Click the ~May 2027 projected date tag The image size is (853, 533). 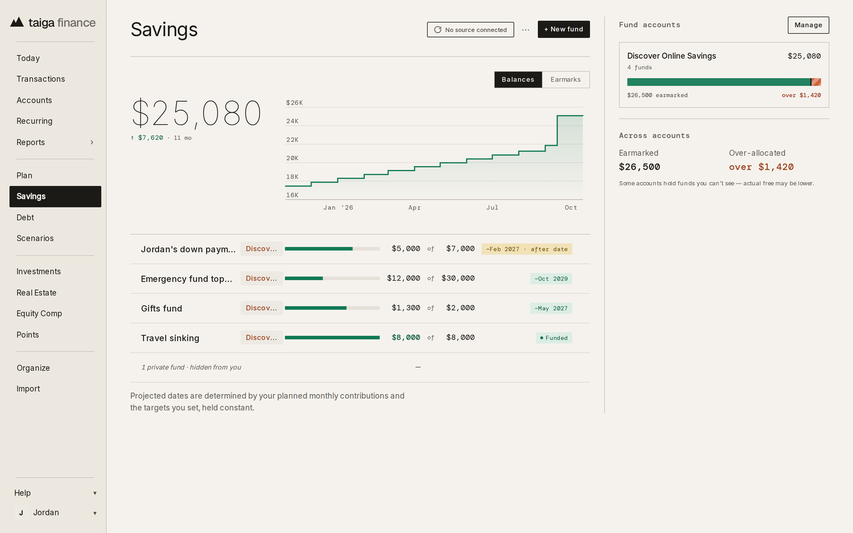point(551,309)
